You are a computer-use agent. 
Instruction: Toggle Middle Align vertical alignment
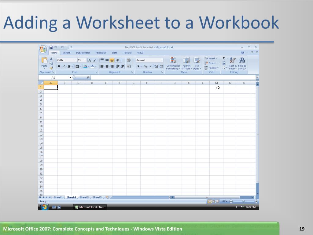107,60
